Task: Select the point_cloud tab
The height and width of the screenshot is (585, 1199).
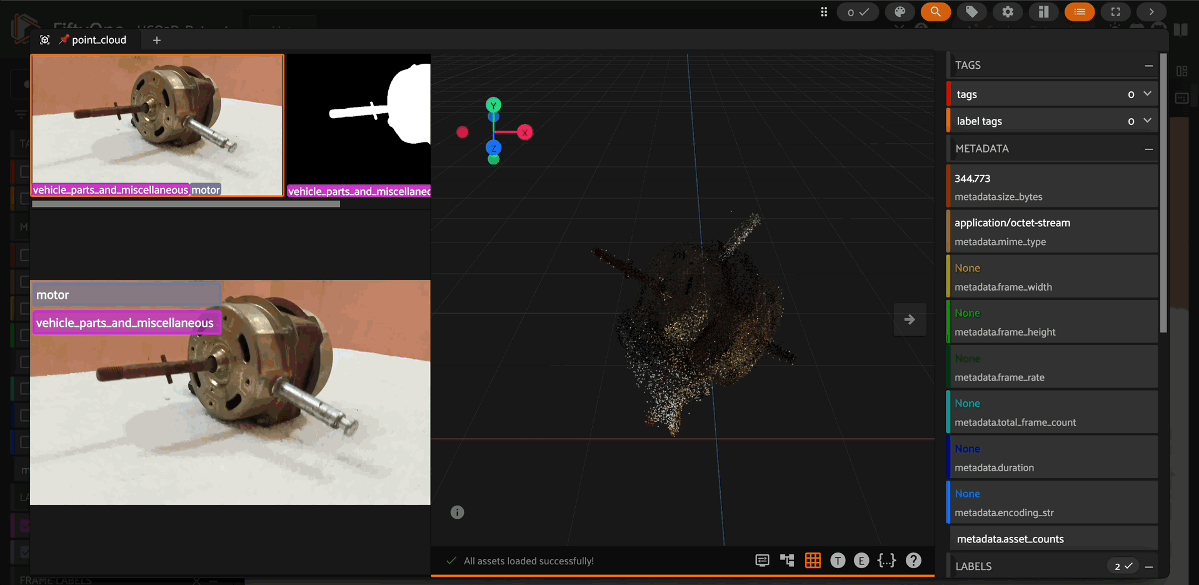Action: [x=98, y=40]
